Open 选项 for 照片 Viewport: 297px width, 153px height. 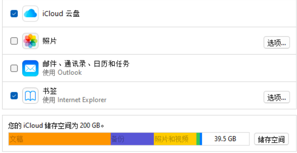(x=277, y=43)
